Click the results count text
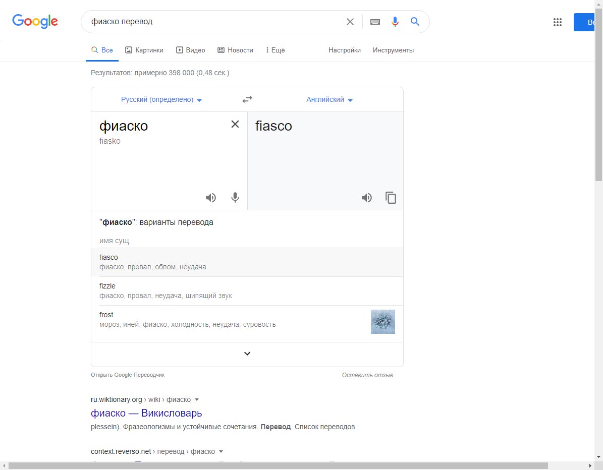Viewport: 603px width, 470px height. (x=160, y=73)
